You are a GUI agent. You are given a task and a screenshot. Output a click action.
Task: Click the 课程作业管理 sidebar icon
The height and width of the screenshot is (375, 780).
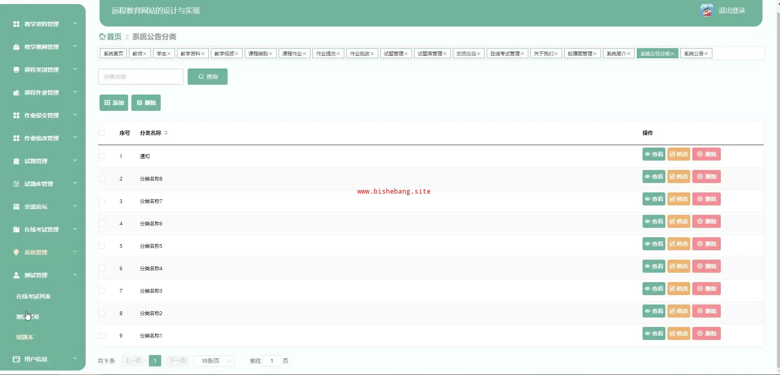pyautogui.click(x=16, y=93)
